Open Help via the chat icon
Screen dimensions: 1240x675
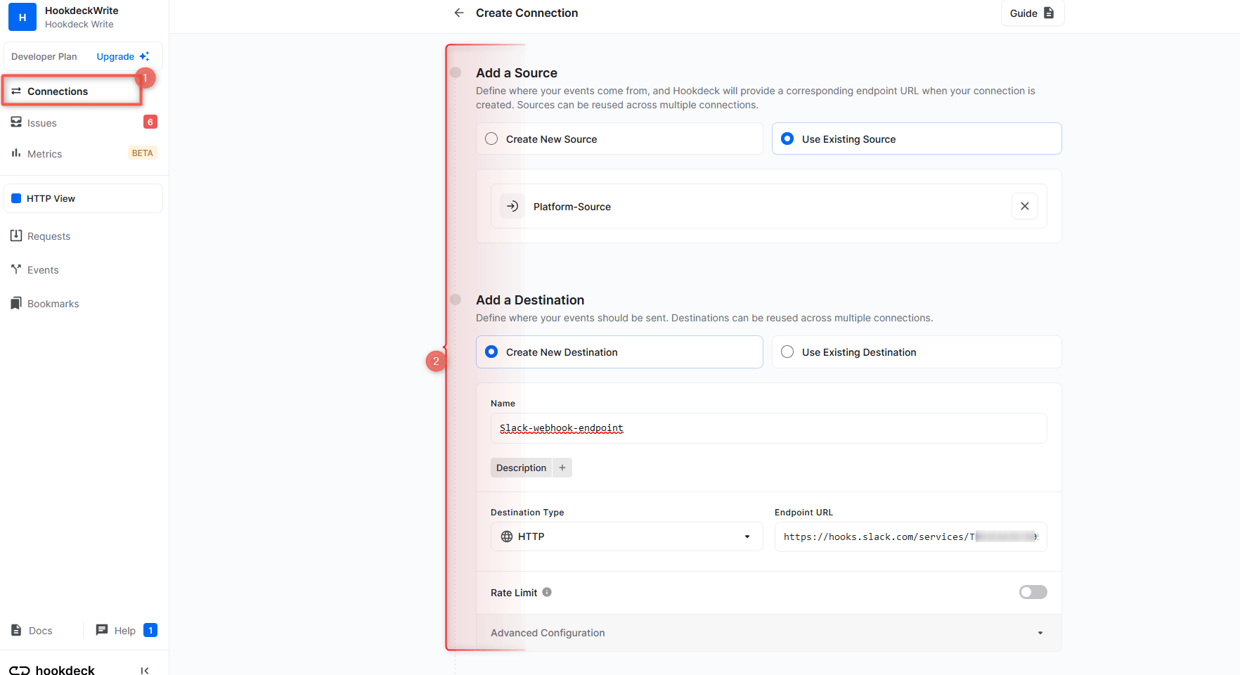click(x=102, y=630)
